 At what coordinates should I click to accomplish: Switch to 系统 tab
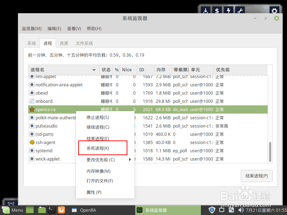click(x=32, y=43)
